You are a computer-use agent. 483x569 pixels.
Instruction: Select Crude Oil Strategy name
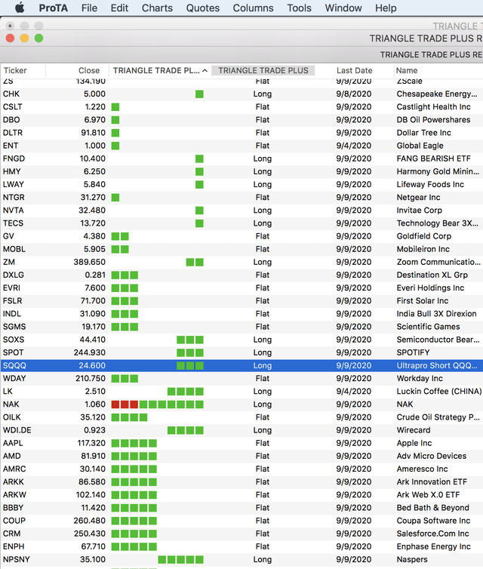(x=438, y=417)
